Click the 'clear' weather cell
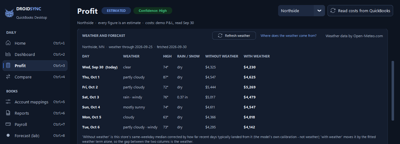 click(x=127, y=67)
